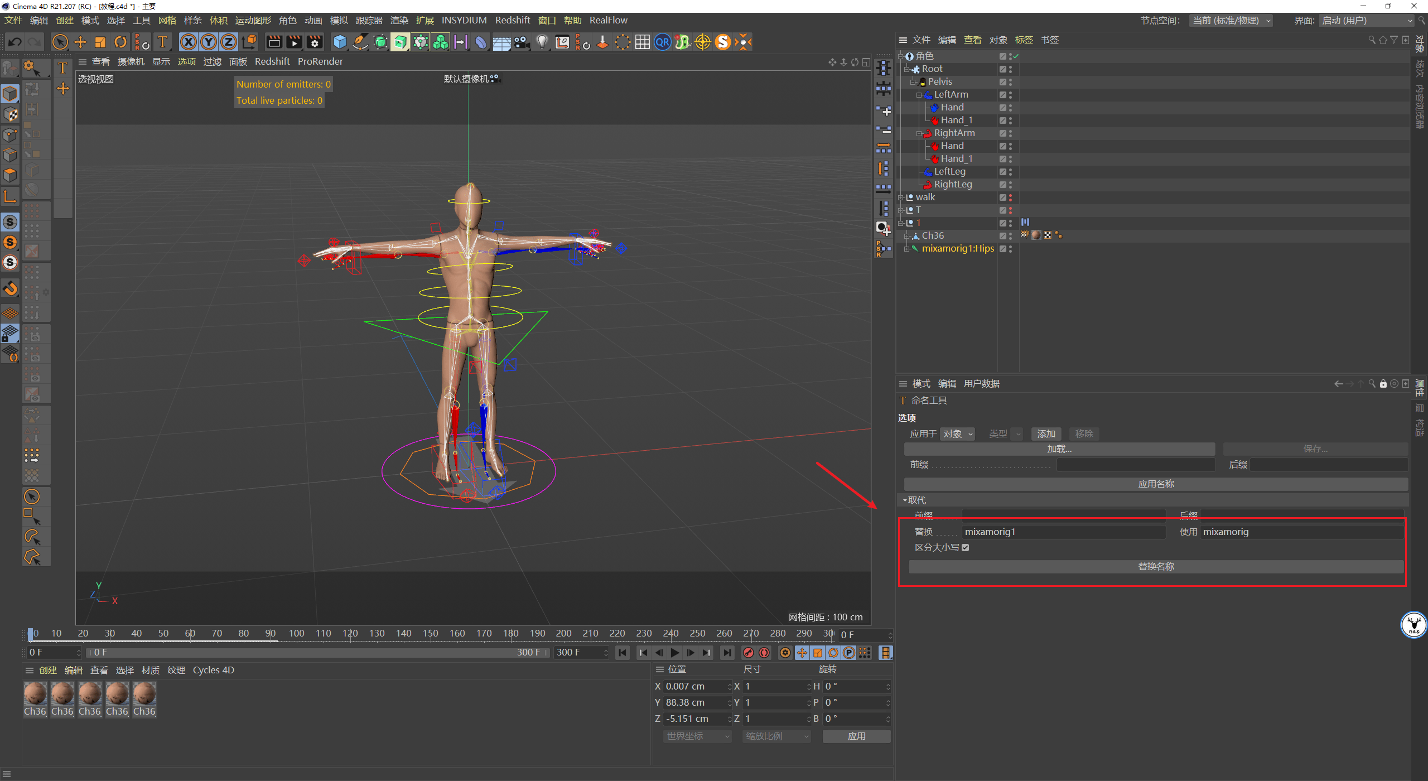Viewport: 1428px width, 781px height.
Task: Select the Move tool in top toolbar
Action: coord(80,42)
